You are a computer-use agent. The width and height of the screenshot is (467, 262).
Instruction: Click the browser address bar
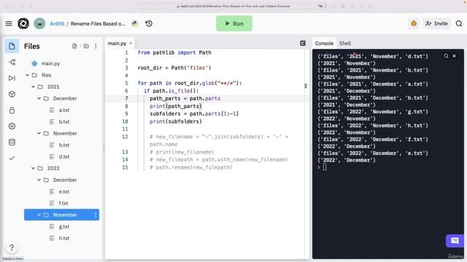tap(233, 6)
